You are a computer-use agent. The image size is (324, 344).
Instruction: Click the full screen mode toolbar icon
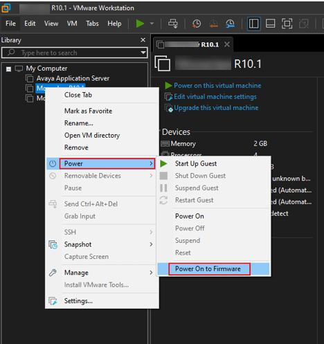click(287, 24)
